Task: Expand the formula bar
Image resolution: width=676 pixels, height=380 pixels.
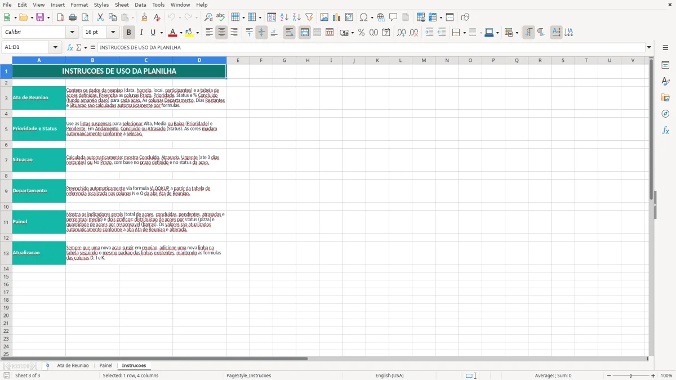Action: tap(649, 47)
